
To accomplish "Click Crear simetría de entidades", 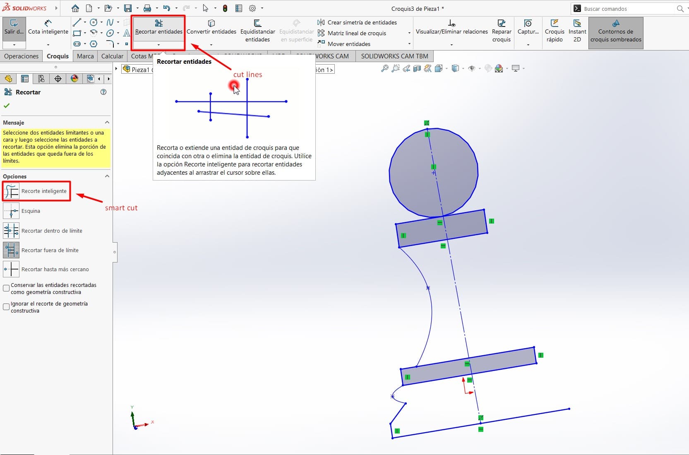I will click(x=358, y=22).
